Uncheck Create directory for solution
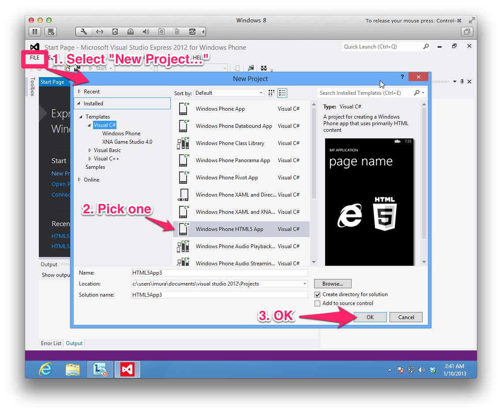 coord(317,294)
